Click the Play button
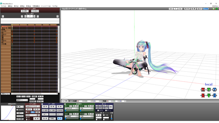 point(99,115)
